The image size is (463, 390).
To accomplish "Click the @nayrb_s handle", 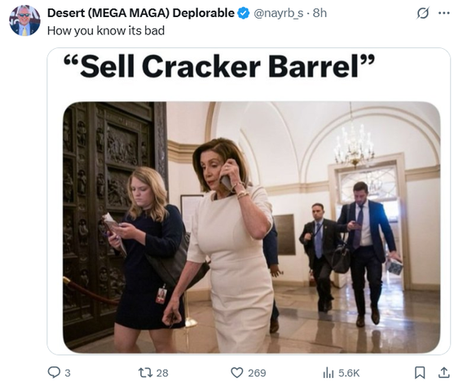I will pyautogui.click(x=279, y=13).
